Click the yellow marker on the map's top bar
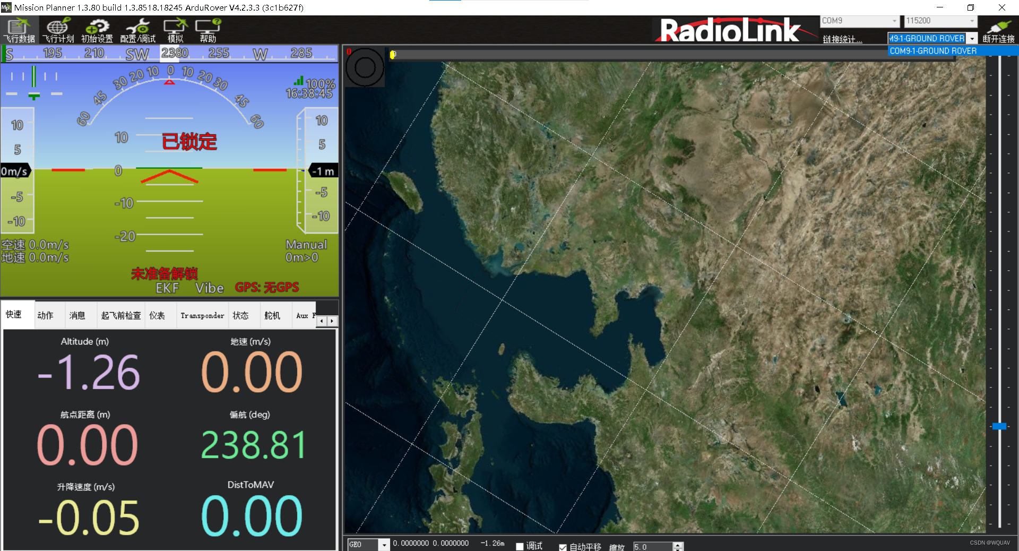 coord(393,54)
